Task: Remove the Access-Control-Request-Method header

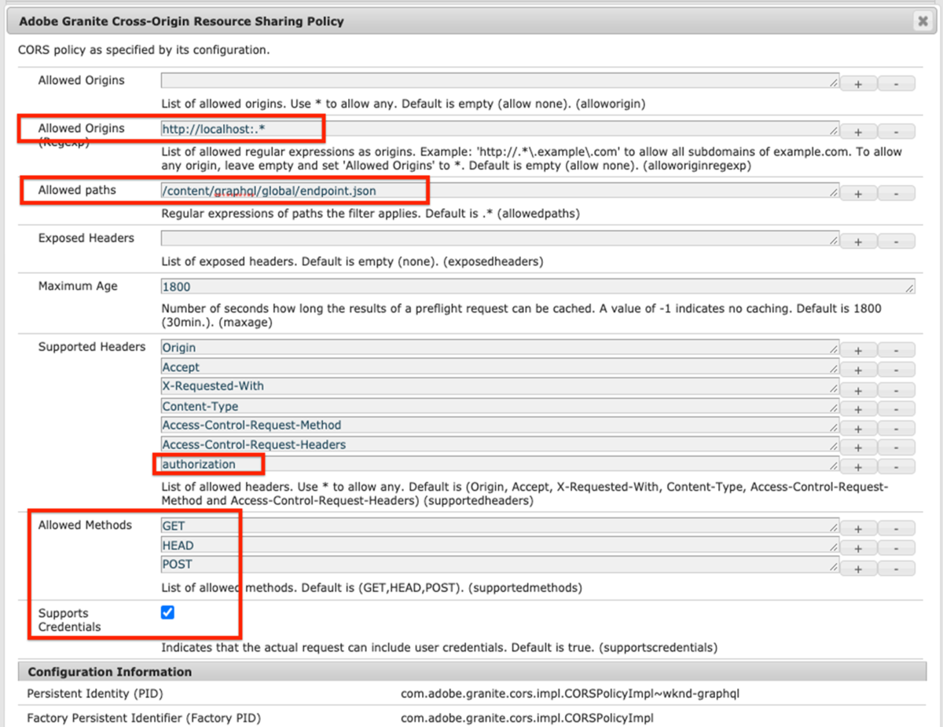Action: [897, 428]
